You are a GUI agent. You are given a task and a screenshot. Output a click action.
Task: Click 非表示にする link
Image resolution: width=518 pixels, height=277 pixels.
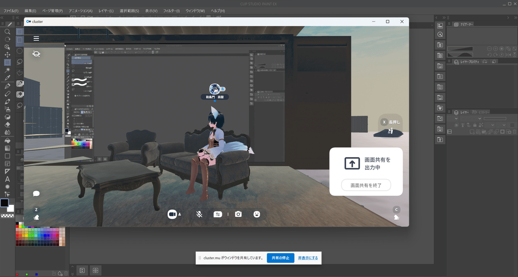click(x=308, y=258)
